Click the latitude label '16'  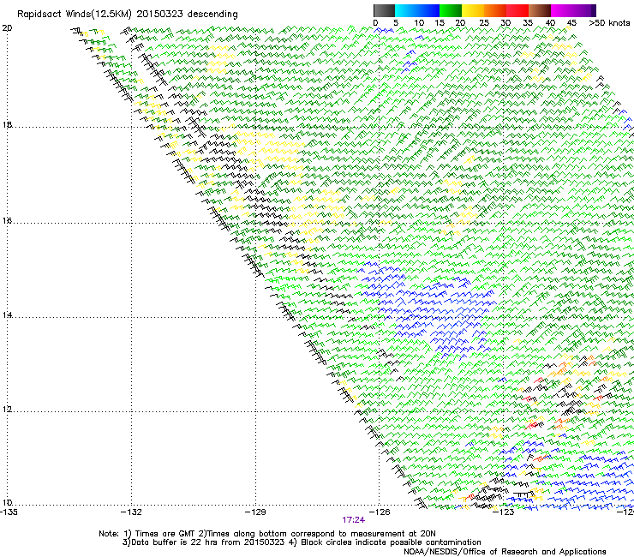coord(7,221)
